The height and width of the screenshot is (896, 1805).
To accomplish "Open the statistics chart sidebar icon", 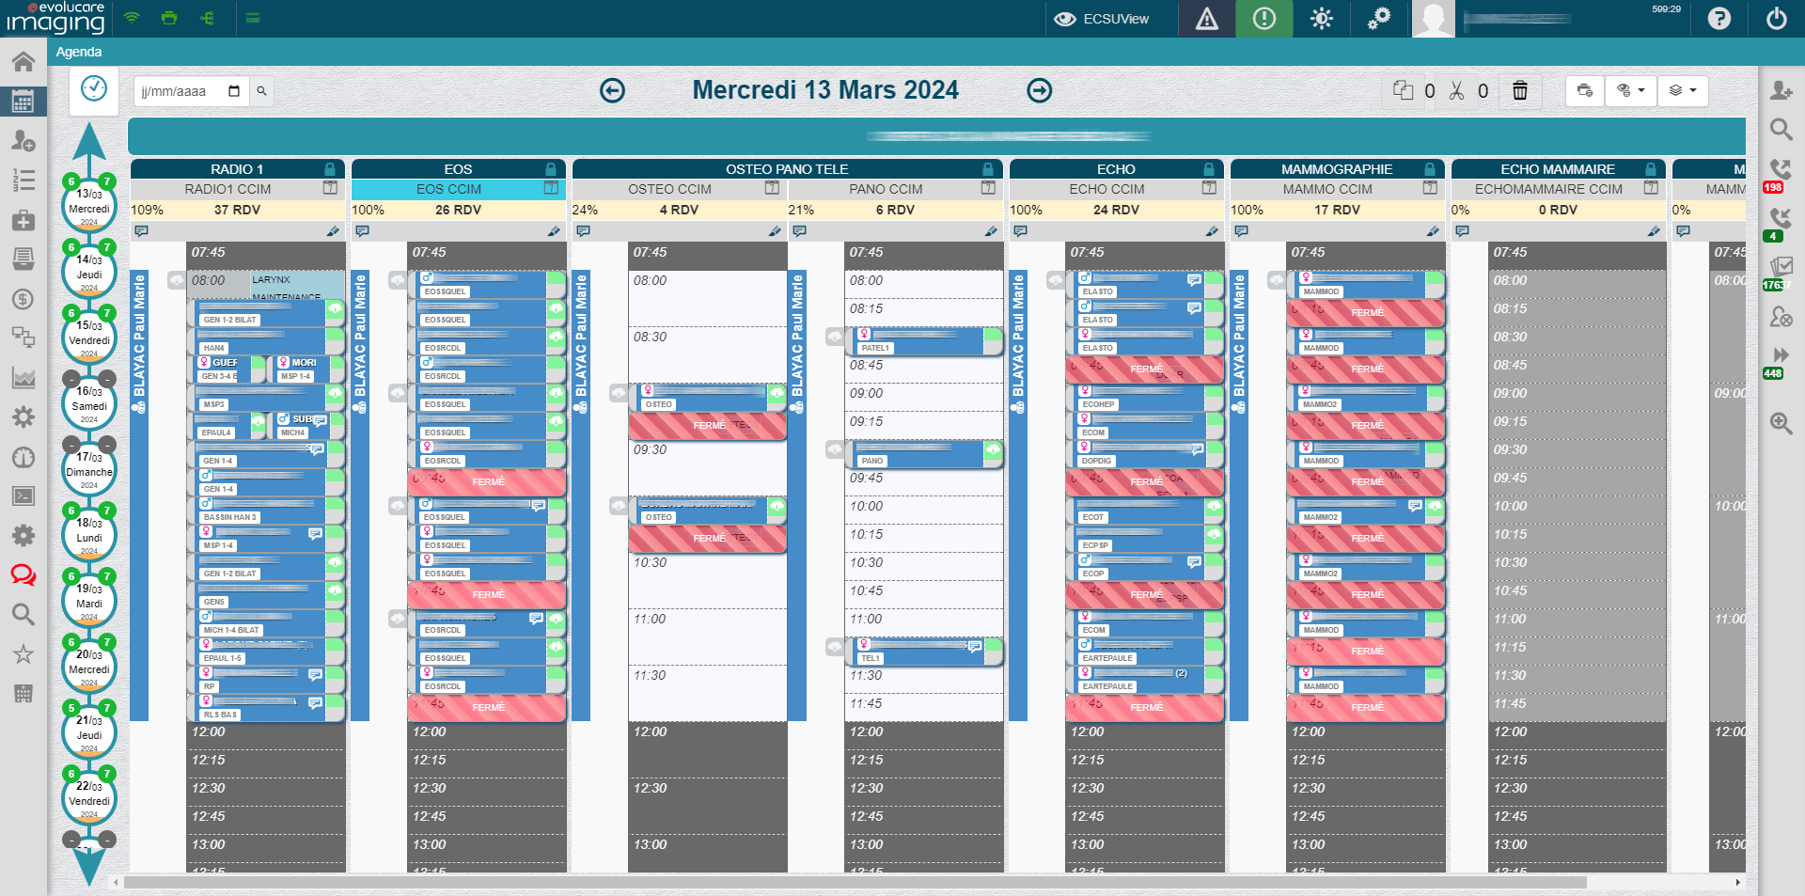I will [x=24, y=378].
